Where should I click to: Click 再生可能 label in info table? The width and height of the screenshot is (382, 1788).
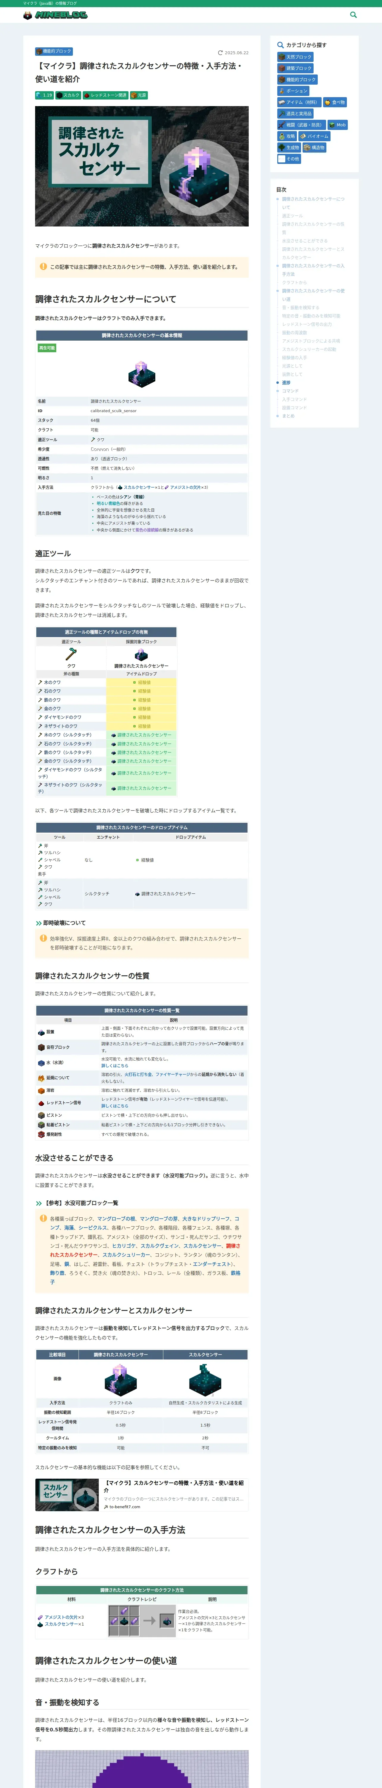click(x=46, y=348)
